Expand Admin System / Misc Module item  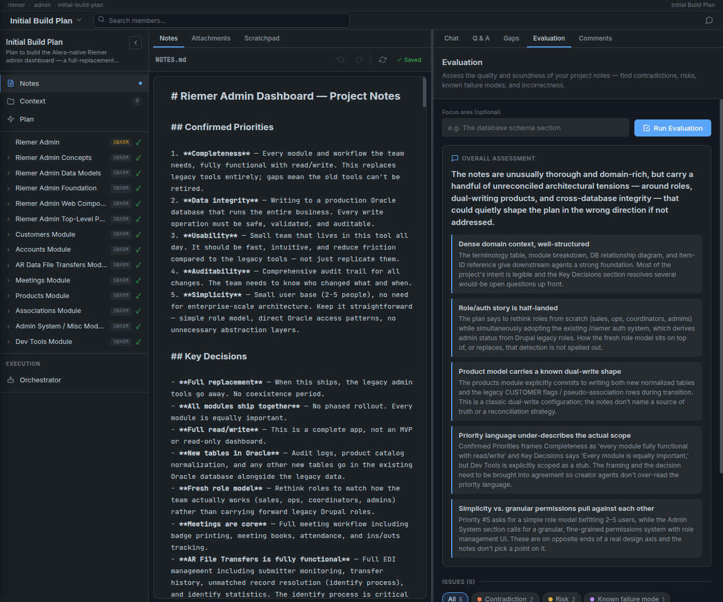pyautogui.click(x=9, y=326)
